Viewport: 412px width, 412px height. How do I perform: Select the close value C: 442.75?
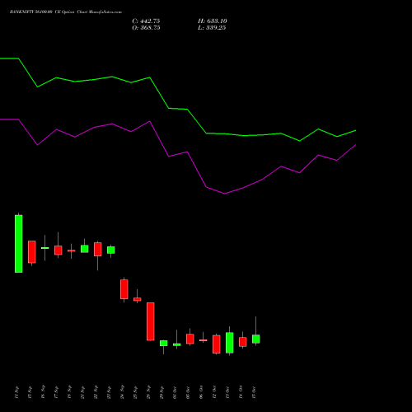146,21
